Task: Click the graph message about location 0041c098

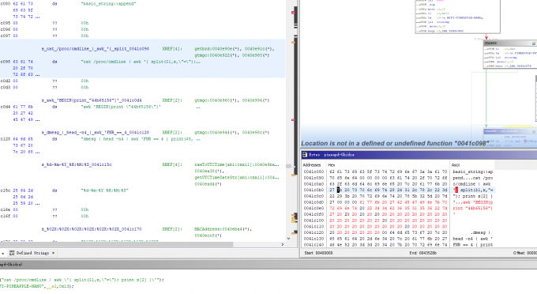Action: [x=395, y=144]
